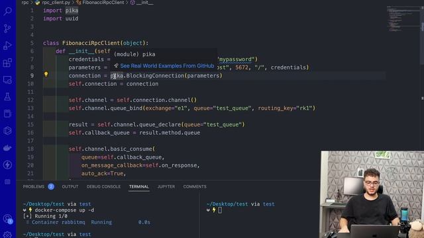The image size is (424, 238).
Task: Select rpc folder in breadcrumb
Action: (x=25, y=3)
